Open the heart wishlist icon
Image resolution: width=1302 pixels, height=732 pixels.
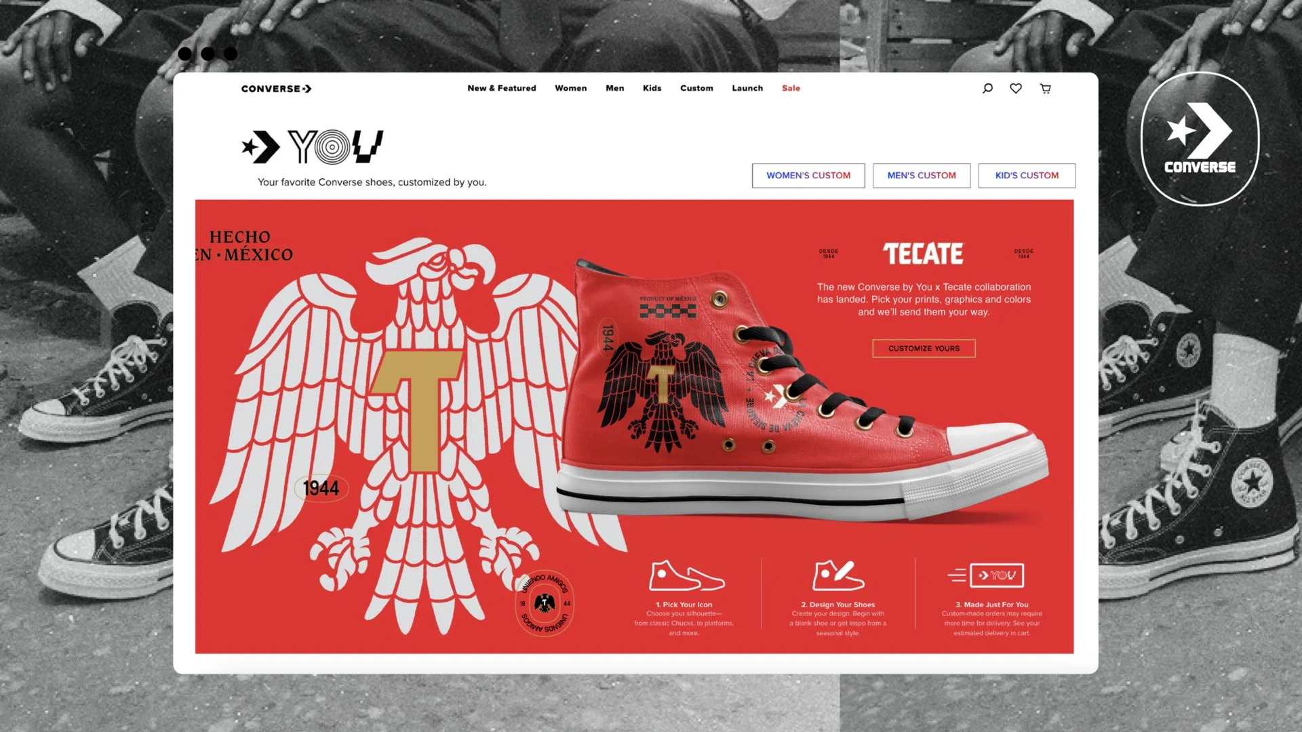pos(1016,88)
